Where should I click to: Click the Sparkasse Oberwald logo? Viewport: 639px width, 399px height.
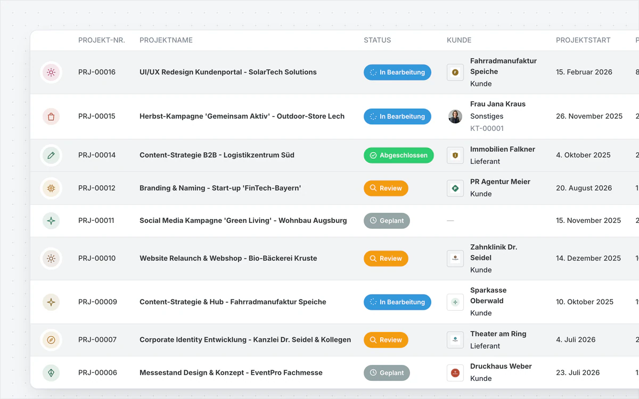click(455, 302)
